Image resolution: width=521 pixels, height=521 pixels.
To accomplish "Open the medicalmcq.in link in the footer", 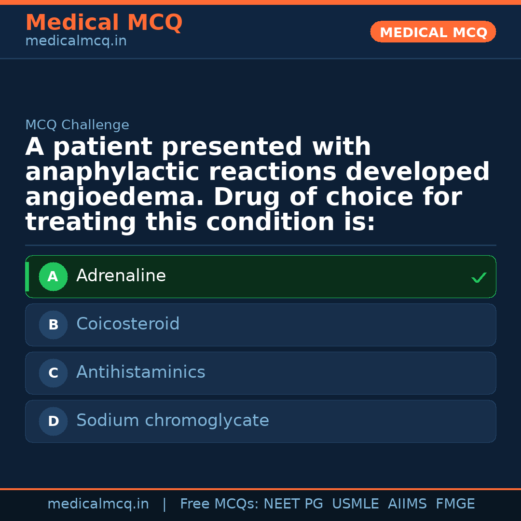I will (98, 504).
